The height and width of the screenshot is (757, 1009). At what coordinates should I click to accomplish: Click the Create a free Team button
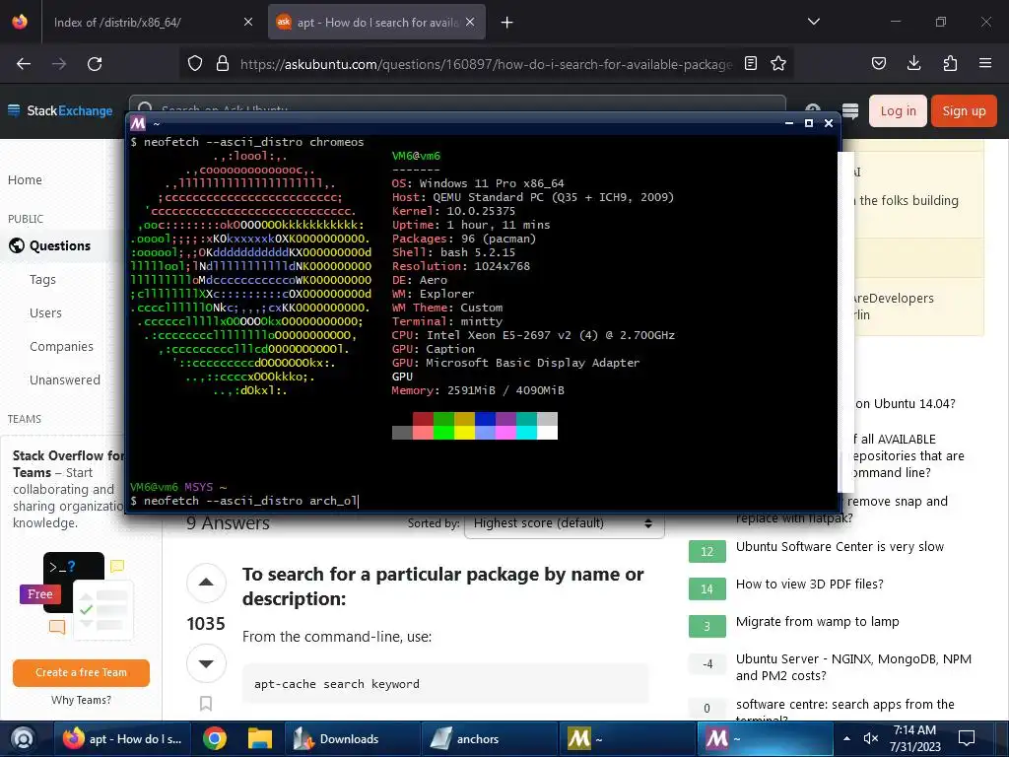click(81, 672)
